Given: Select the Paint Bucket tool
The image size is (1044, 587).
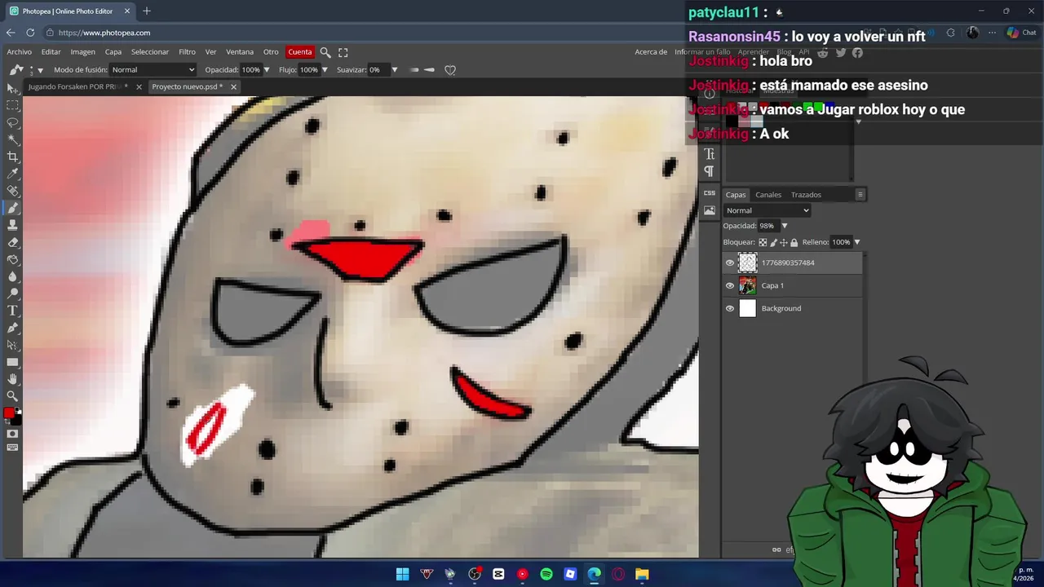Looking at the screenshot, I should point(12,259).
